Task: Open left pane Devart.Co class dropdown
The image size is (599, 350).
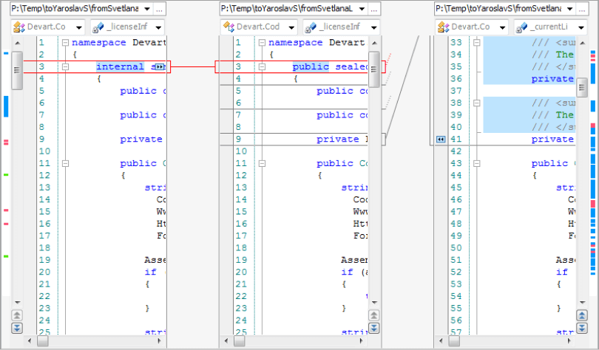Action: coord(78,27)
